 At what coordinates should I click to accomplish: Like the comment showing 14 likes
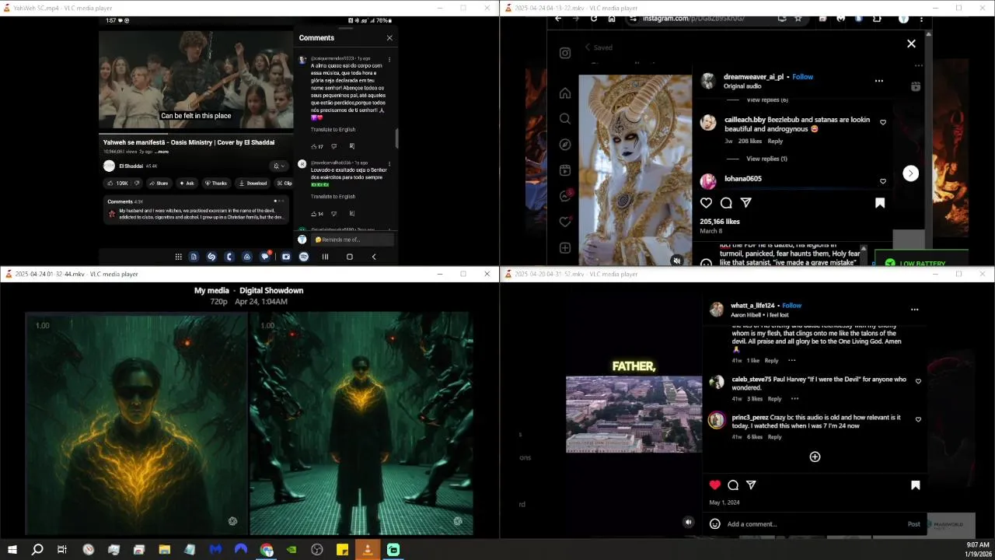coord(314,213)
